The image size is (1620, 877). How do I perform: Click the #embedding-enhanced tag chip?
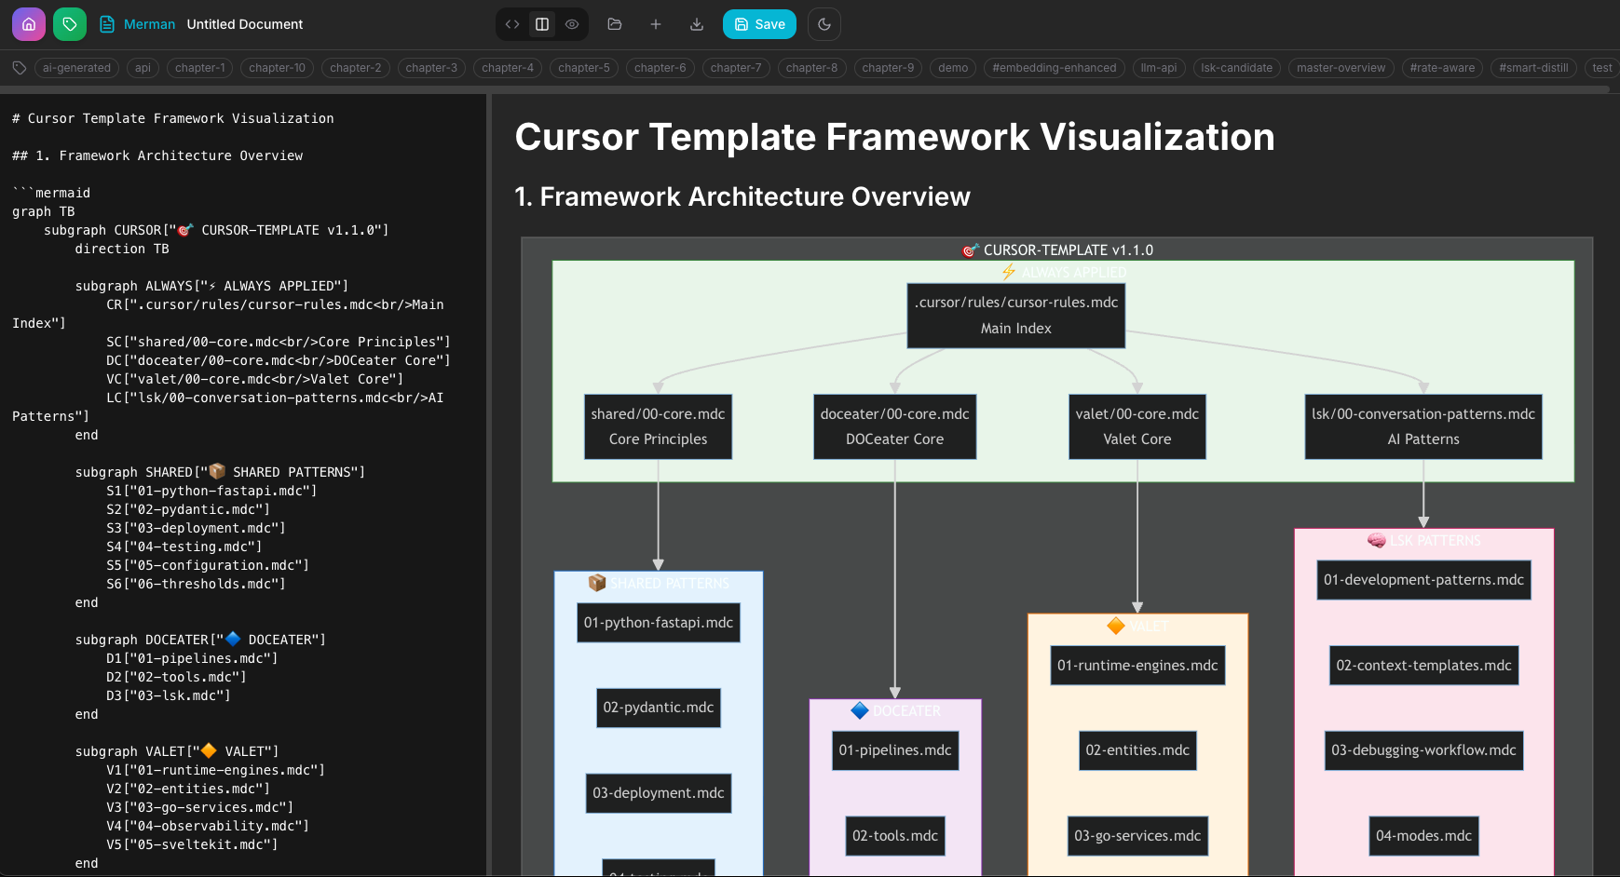(x=1054, y=67)
